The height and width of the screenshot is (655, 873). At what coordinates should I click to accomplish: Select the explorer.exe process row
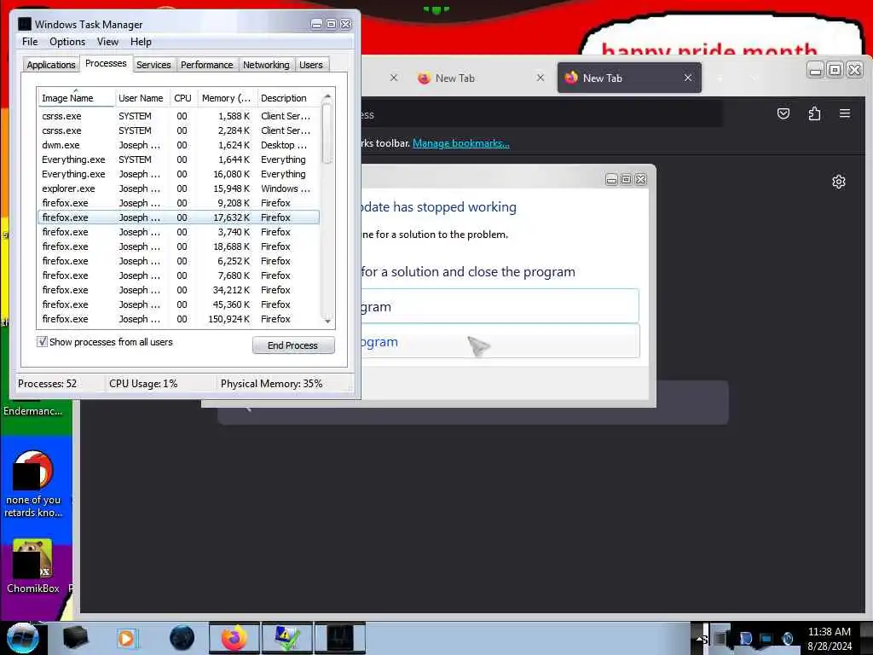click(178, 188)
